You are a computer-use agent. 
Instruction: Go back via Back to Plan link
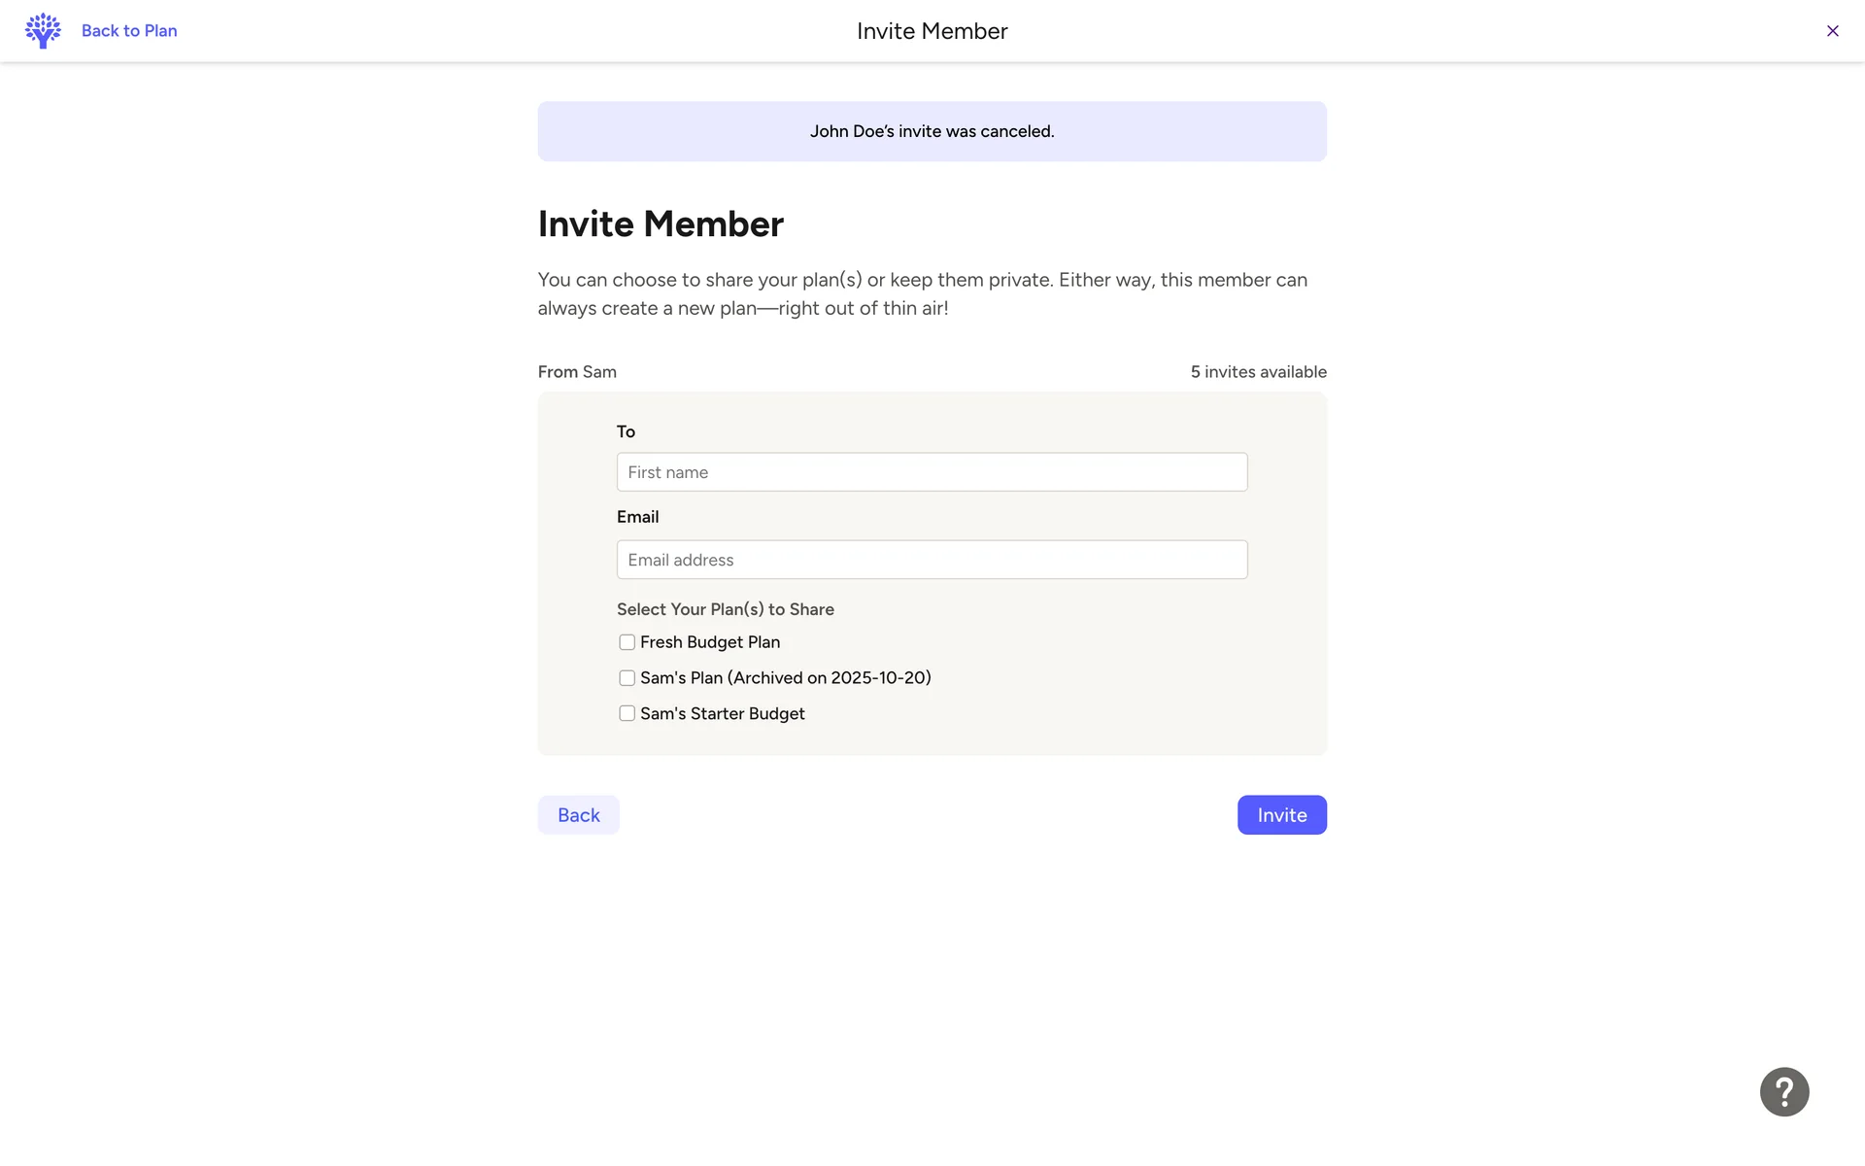pos(129,31)
